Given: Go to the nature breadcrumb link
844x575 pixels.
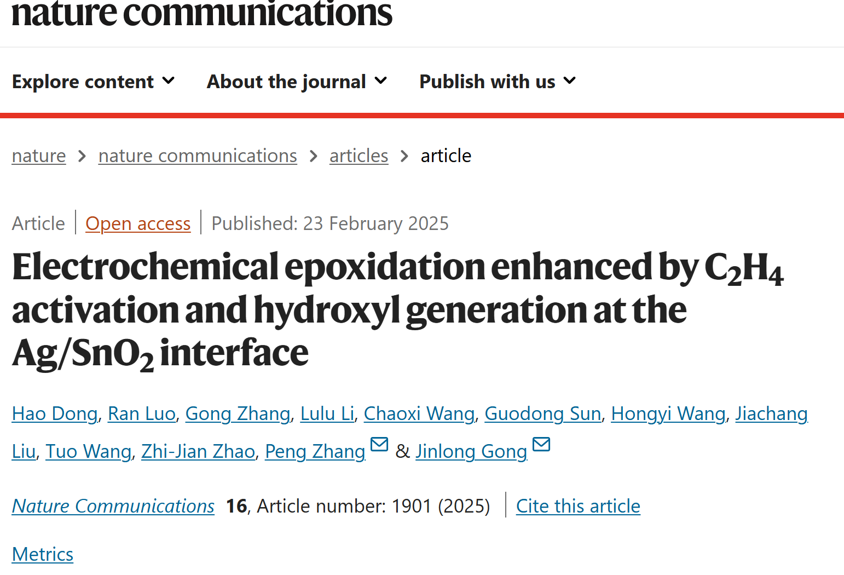Looking at the screenshot, I should click(x=39, y=156).
